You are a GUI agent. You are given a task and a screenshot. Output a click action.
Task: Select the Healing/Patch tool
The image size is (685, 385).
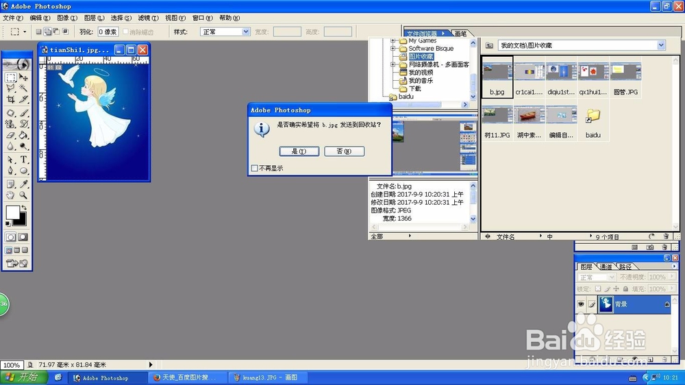click(x=11, y=113)
